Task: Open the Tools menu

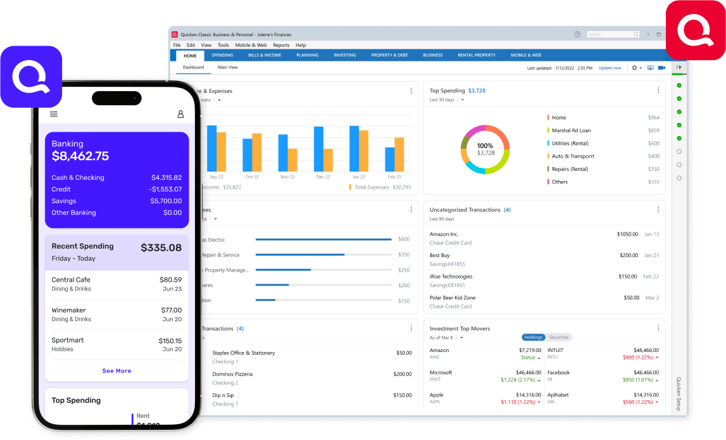Action: pos(223,45)
